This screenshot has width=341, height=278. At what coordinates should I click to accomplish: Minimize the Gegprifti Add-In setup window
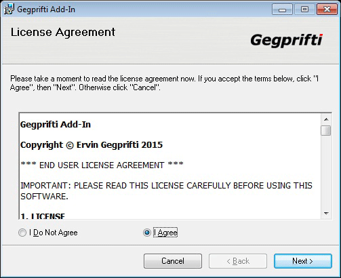(282, 9)
